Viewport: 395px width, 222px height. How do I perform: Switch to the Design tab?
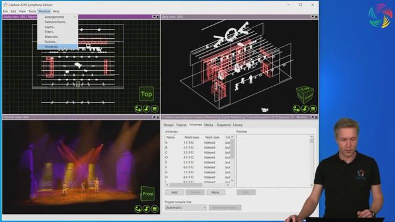[x=168, y=125]
